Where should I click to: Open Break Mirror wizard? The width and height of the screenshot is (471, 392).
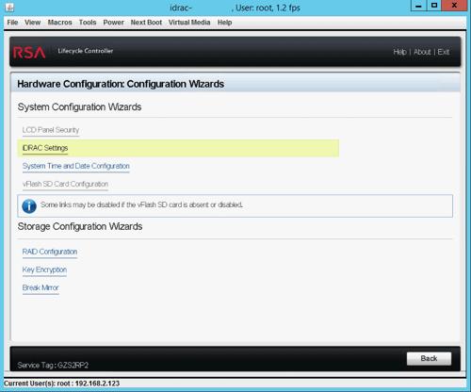[x=41, y=287]
